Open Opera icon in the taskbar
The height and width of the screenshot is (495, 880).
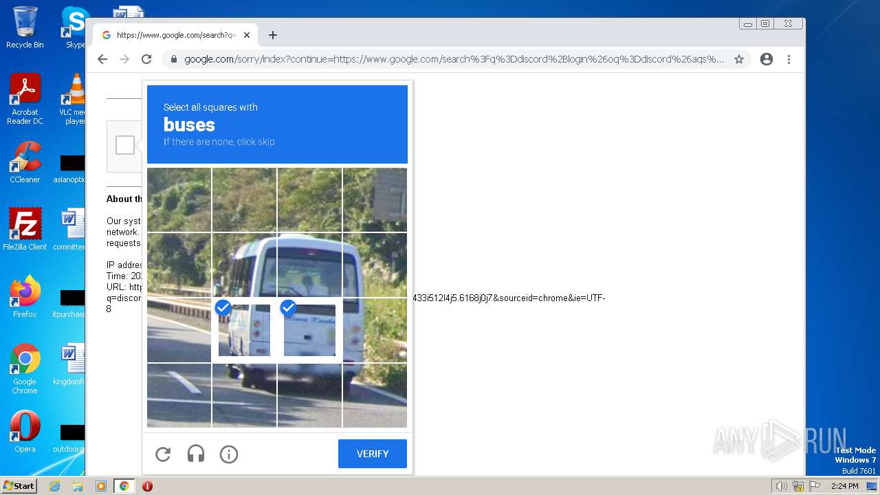(x=147, y=486)
